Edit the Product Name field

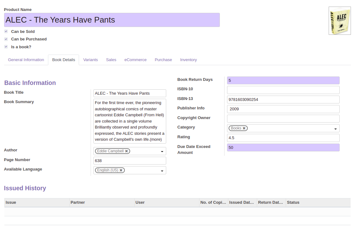click(112, 20)
